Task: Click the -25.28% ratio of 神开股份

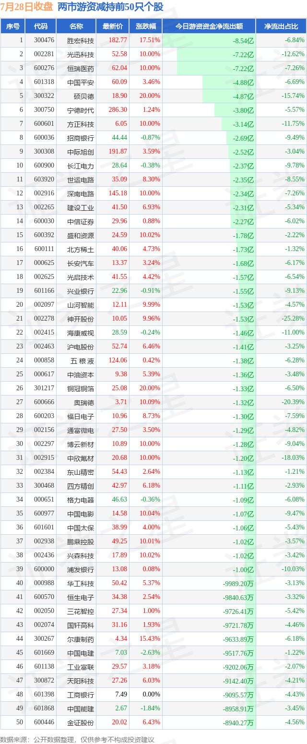Action: coord(293,319)
